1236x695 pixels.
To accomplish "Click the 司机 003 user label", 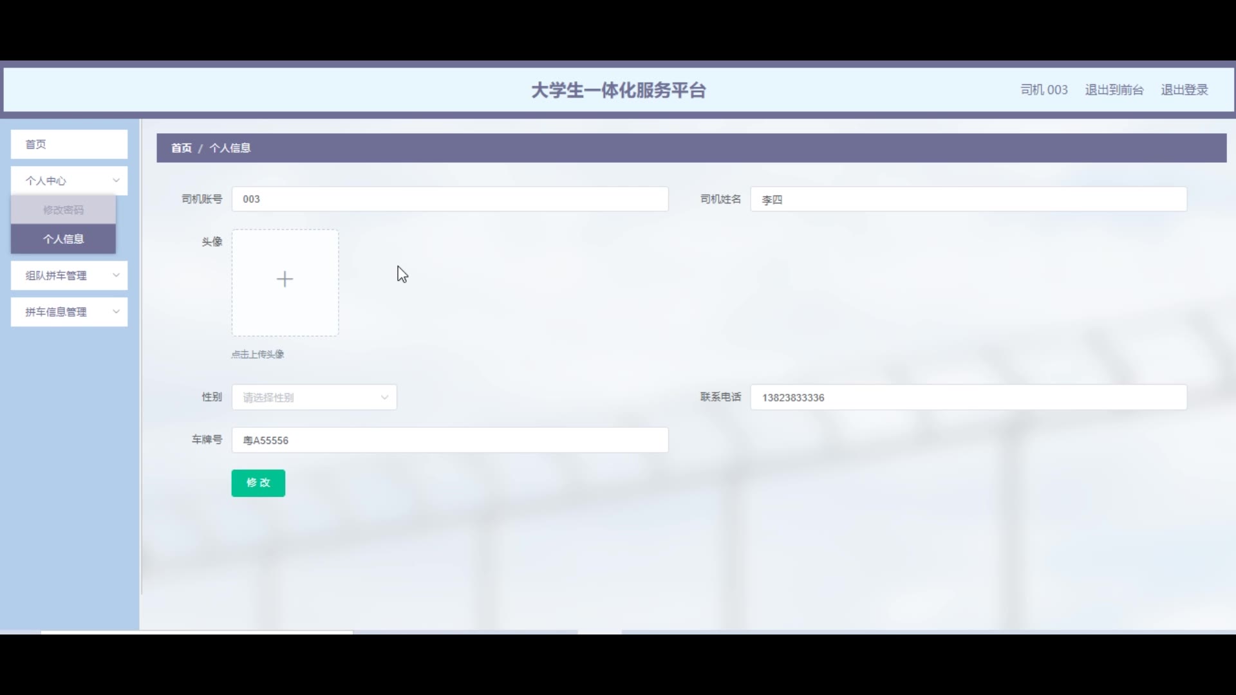I will click(x=1044, y=90).
